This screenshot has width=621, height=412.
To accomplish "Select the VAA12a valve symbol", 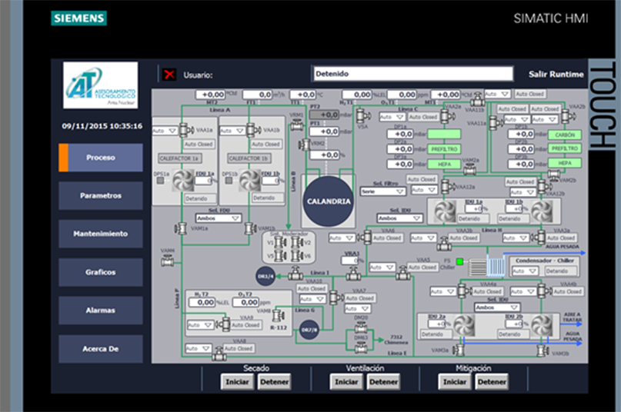I will tap(448, 185).
